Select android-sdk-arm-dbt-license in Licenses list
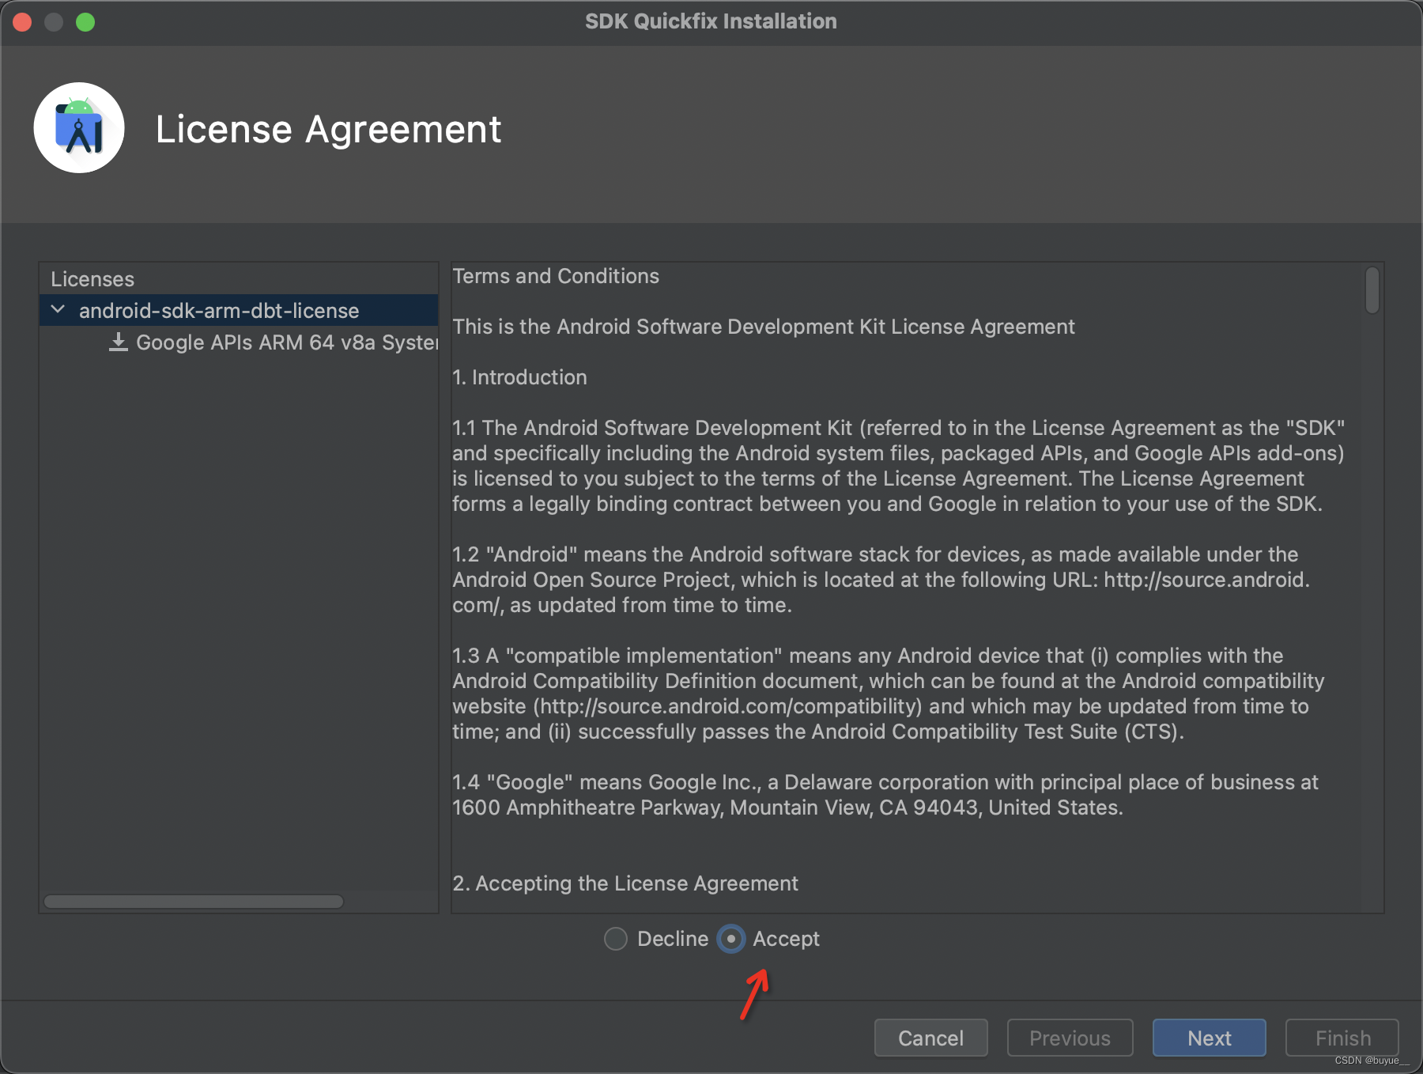 click(x=239, y=310)
